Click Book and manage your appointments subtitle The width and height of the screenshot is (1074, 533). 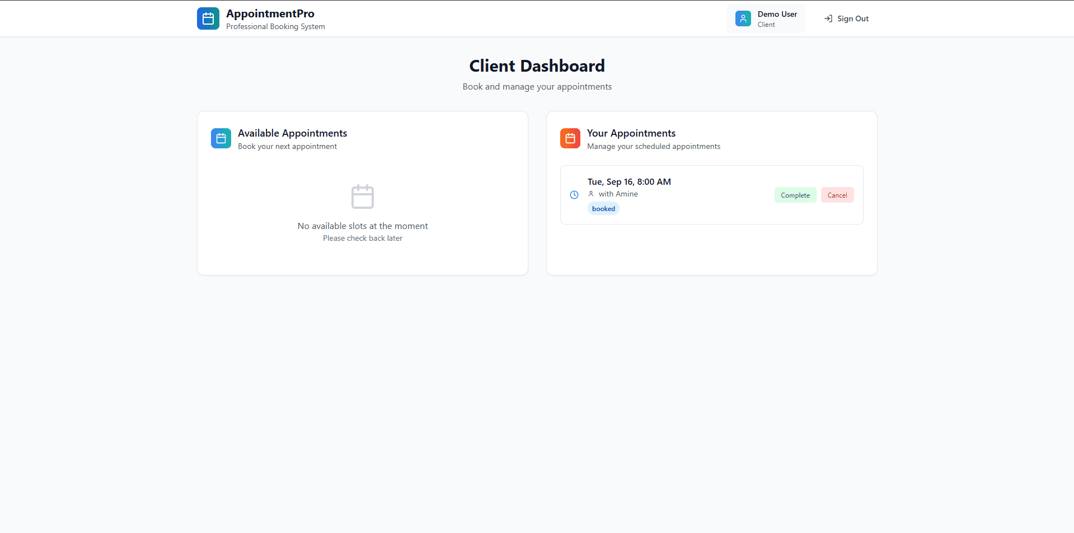tap(537, 87)
